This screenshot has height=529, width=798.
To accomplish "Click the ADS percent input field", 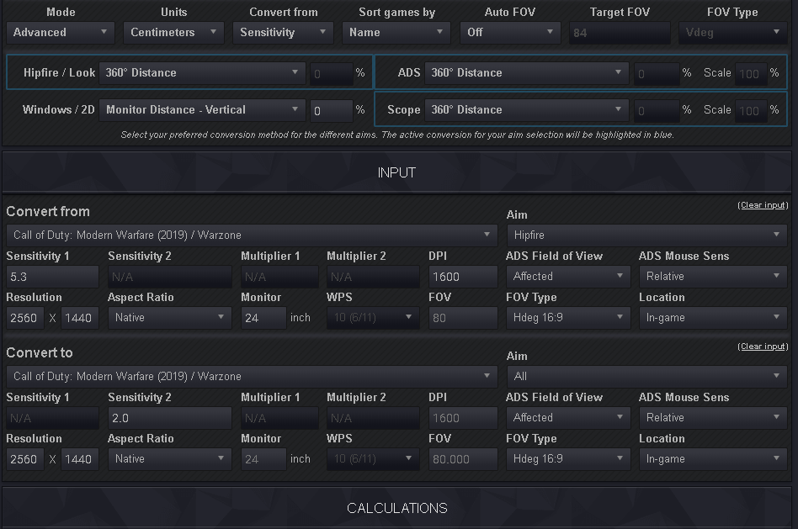I will tap(657, 74).
